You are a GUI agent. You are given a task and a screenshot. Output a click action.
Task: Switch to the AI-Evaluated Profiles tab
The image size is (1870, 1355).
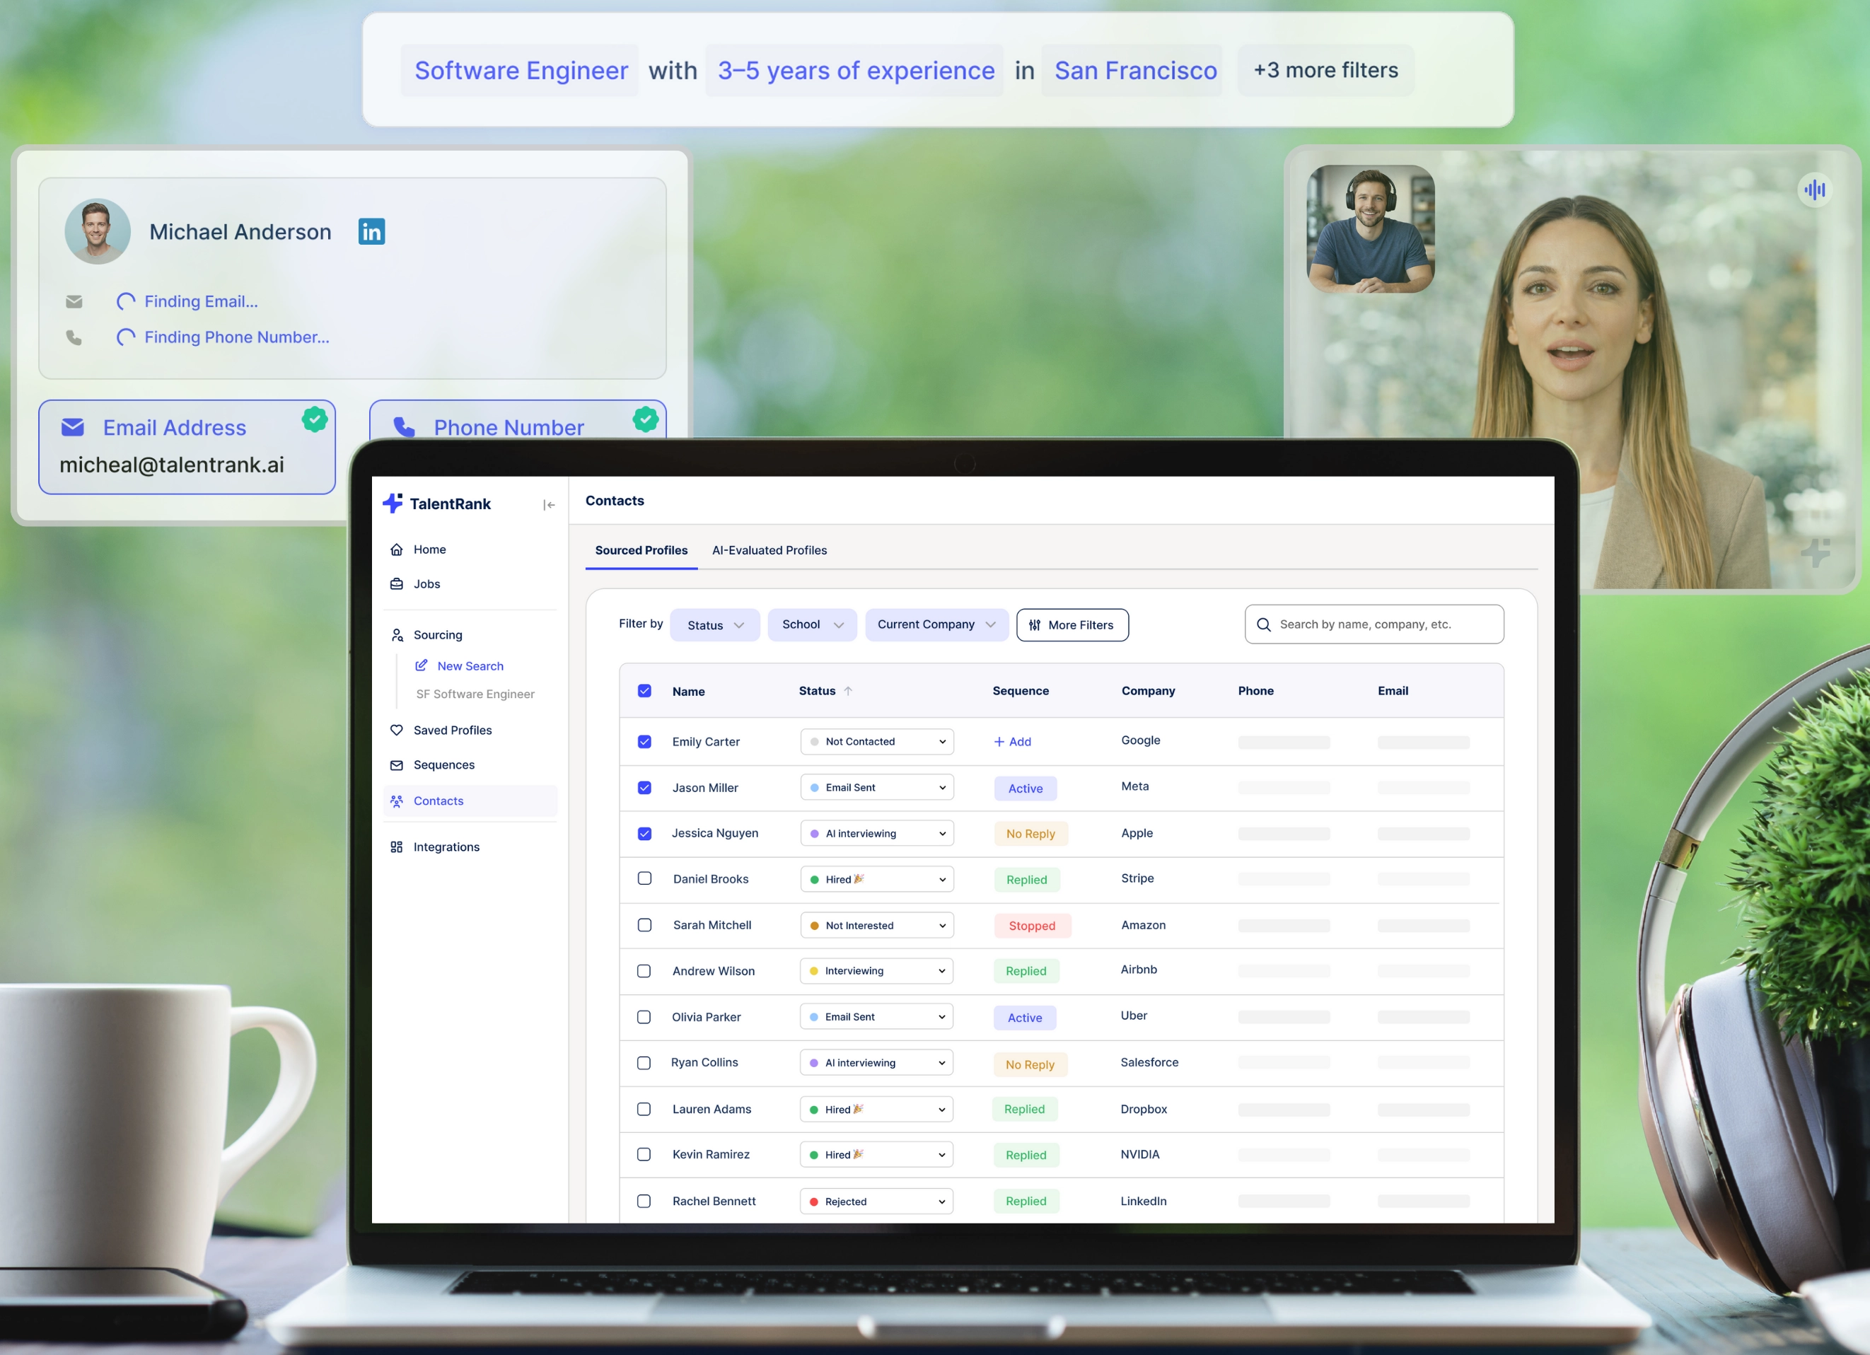(770, 549)
